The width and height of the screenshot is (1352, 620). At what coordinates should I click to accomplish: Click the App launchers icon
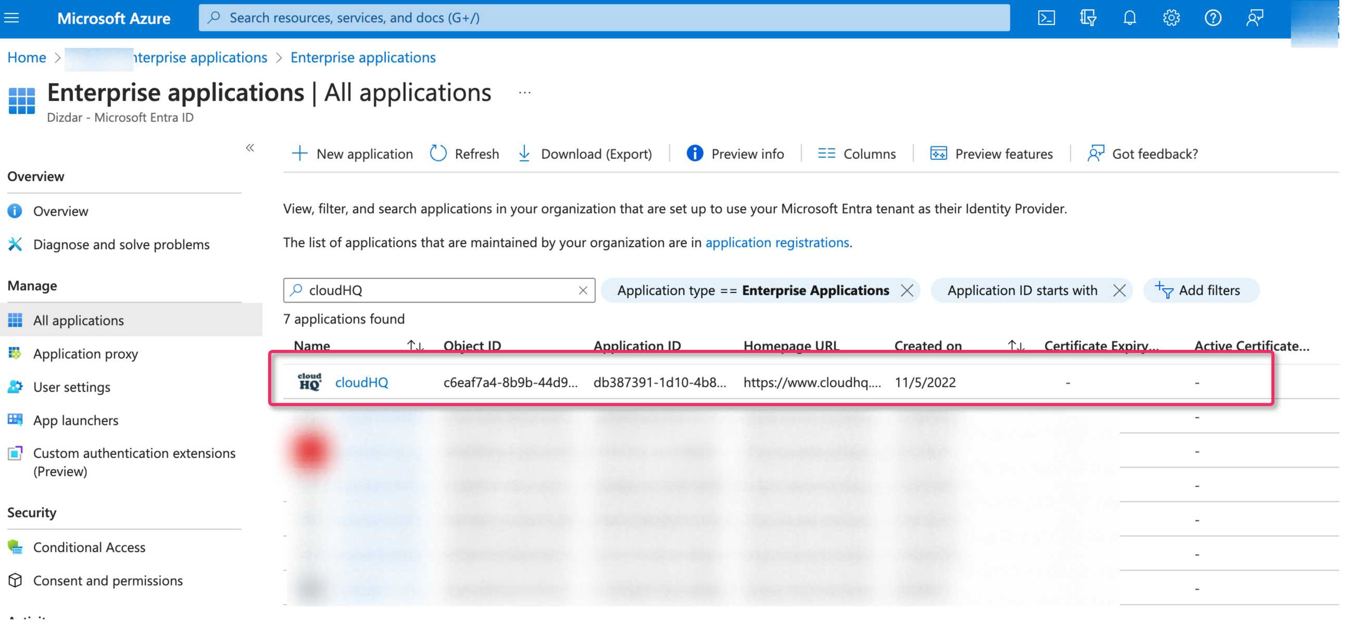point(15,420)
